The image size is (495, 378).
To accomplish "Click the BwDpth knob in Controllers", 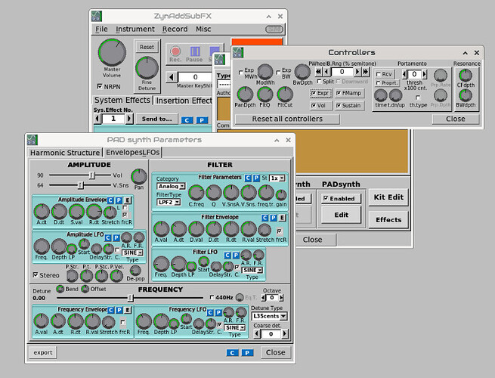I will pos(302,72).
